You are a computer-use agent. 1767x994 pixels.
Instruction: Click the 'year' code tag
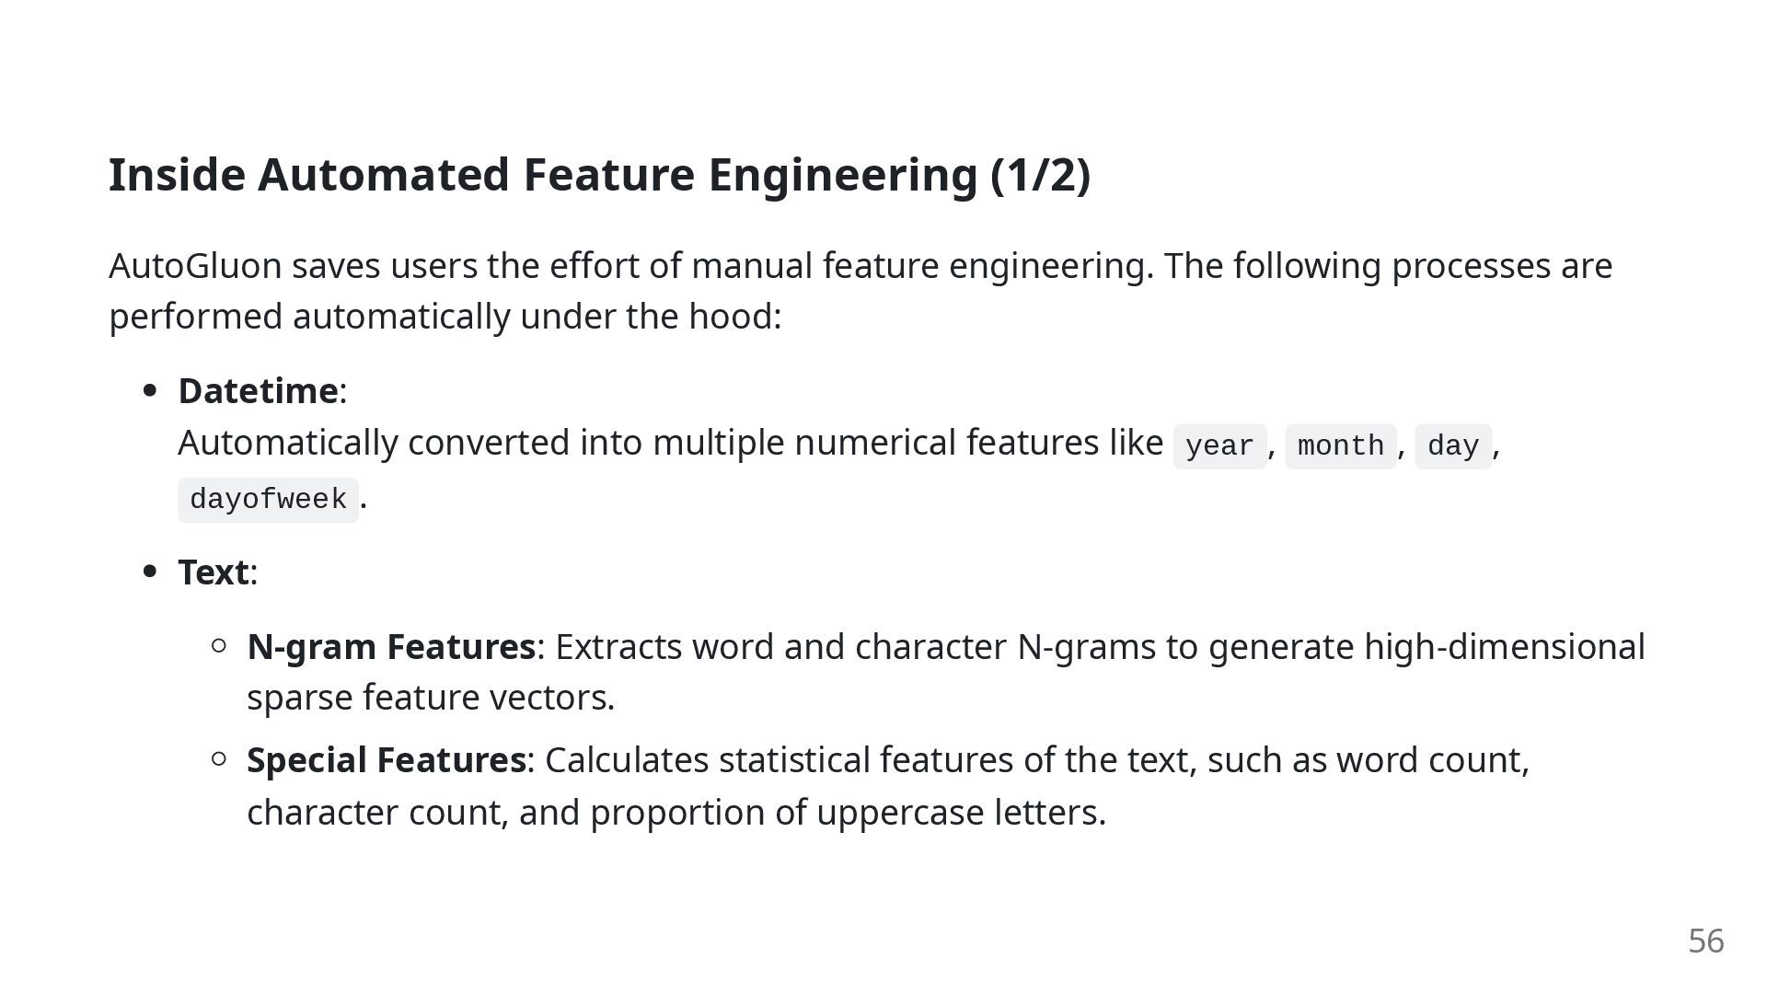pos(1219,446)
